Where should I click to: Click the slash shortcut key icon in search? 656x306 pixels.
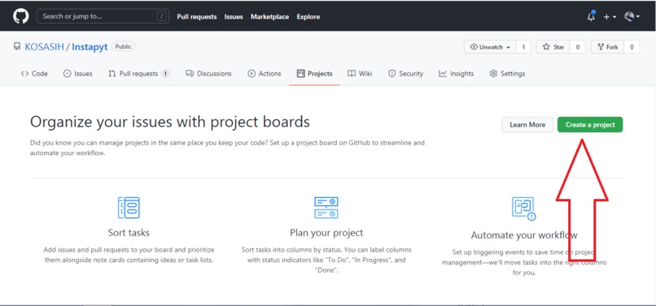tap(161, 16)
